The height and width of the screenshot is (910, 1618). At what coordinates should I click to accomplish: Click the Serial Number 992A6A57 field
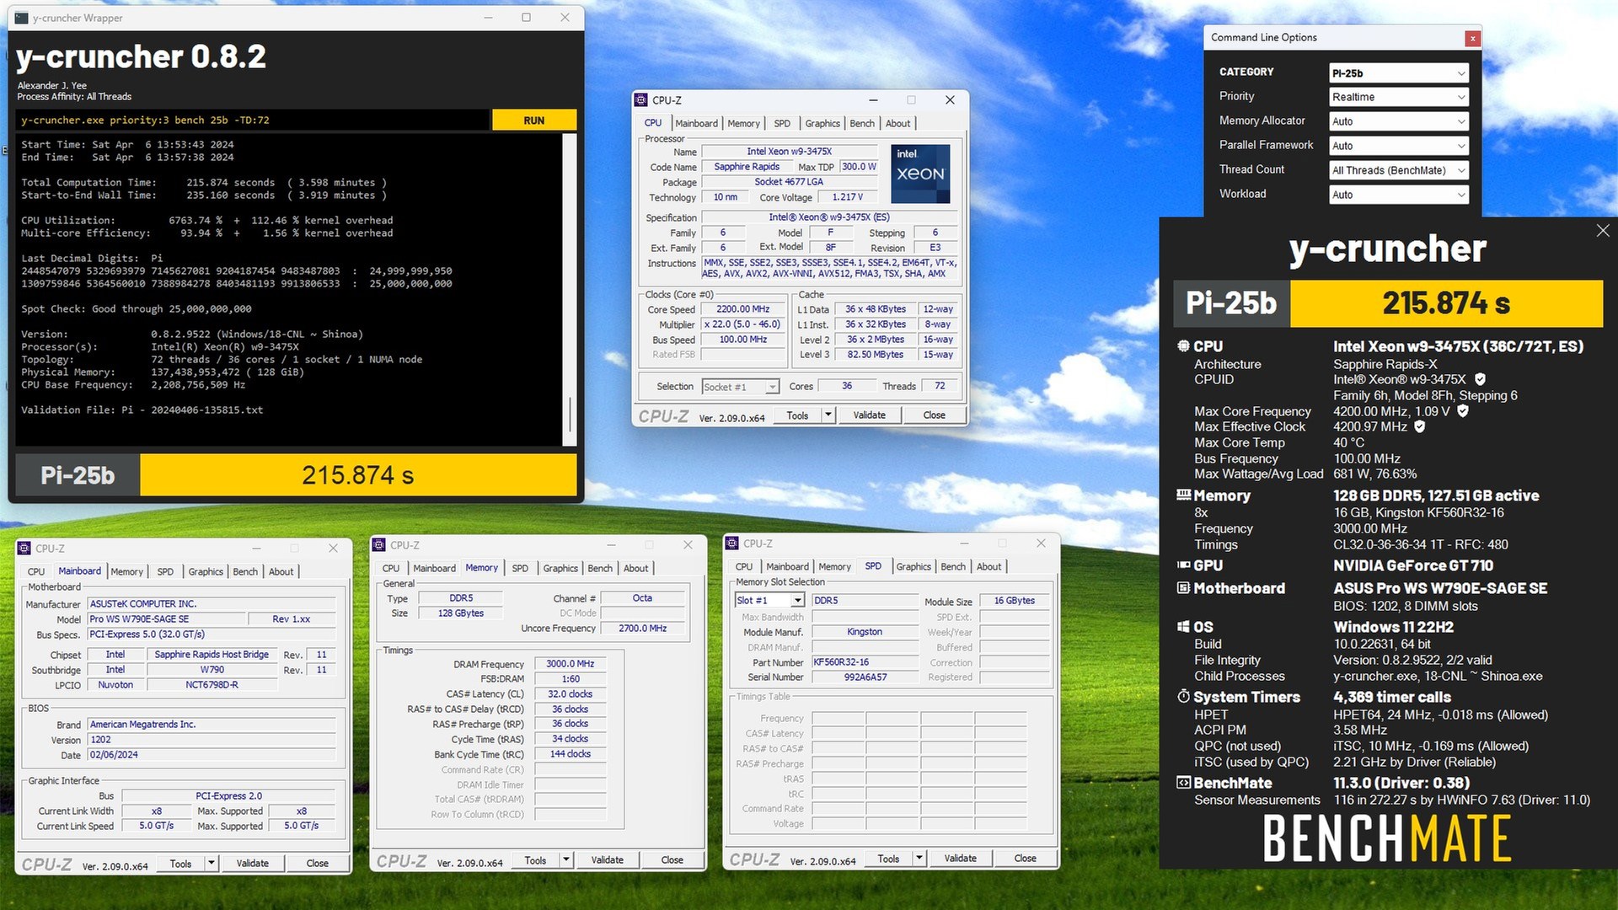[x=865, y=677]
